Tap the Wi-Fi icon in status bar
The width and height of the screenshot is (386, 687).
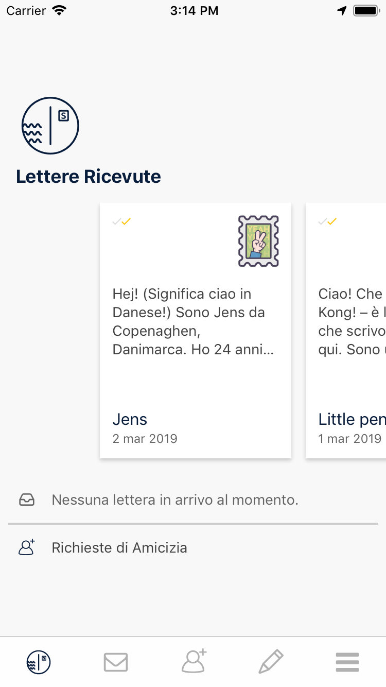[x=60, y=11]
